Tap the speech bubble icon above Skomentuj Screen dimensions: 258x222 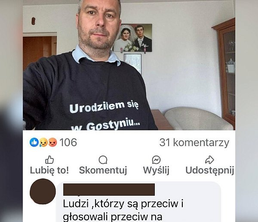[x=103, y=159]
